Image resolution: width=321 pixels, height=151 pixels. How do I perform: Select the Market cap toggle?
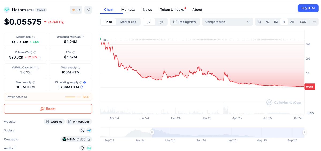tap(128, 22)
